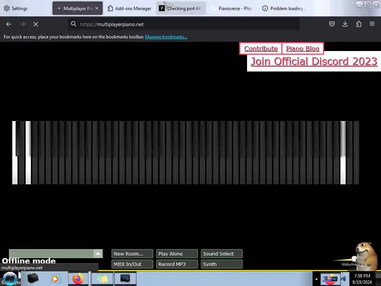Screen dimensions: 381x286
Task: Click the Sound Select button
Action: [222, 253]
